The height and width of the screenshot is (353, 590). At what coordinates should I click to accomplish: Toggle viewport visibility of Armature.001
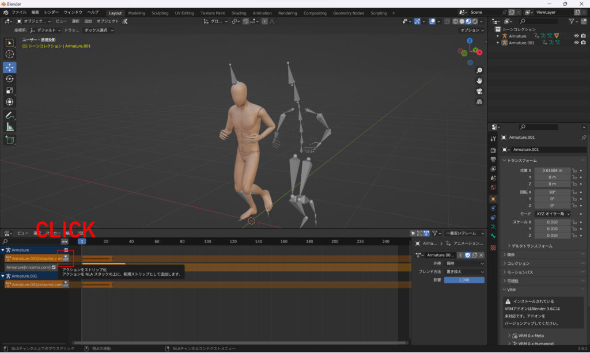point(576,43)
